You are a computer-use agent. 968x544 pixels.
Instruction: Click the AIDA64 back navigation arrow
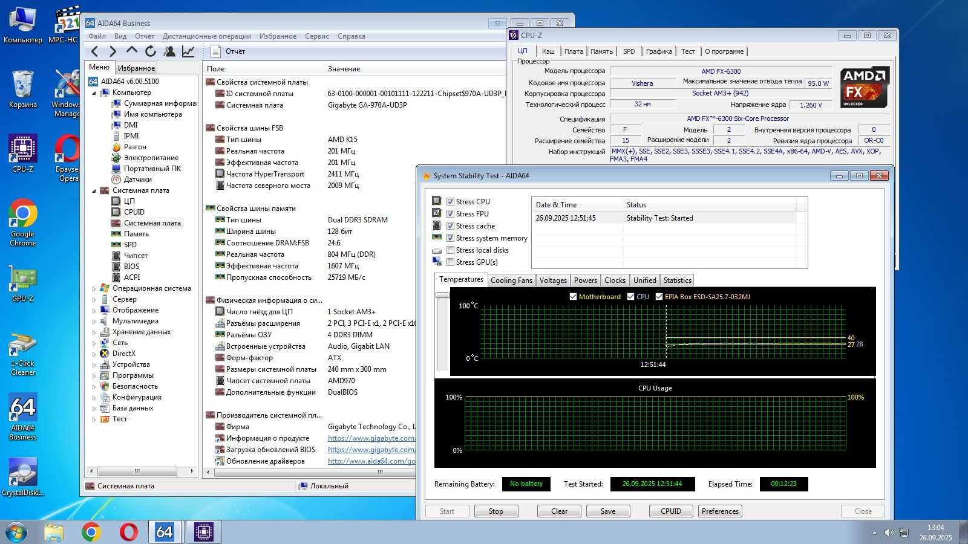click(94, 51)
